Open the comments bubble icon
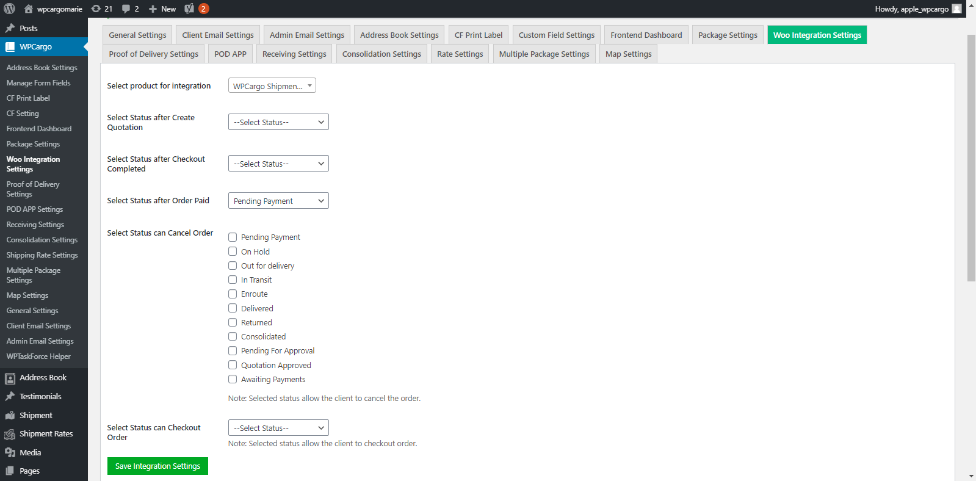 [x=126, y=9]
